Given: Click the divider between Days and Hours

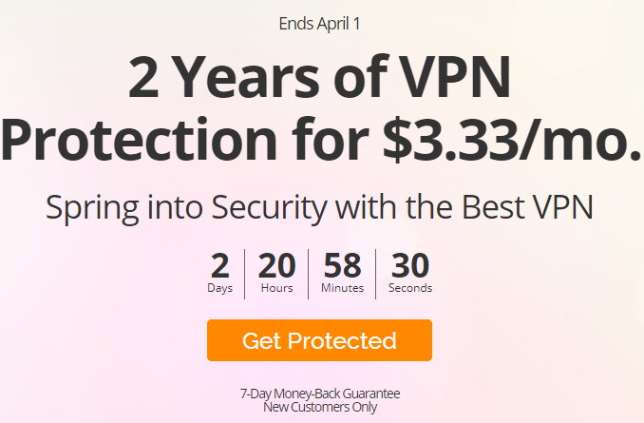Looking at the screenshot, I should click(x=245, y=274).
